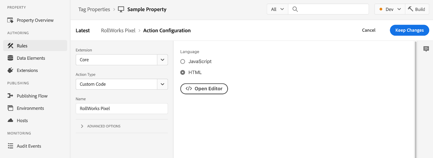Click the Environments window icon
This screenshot has width=433, height=158.
[x=10, y=108]
